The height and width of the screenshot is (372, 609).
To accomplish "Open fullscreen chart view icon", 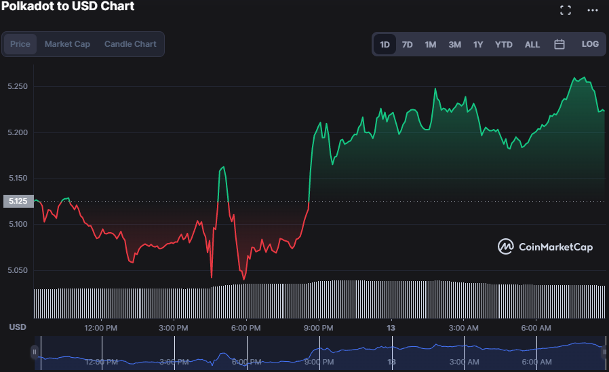I will click(565, 10).
